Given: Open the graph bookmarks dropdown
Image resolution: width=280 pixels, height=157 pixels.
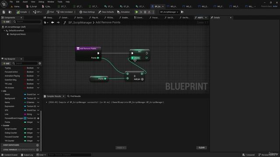Looking at the screenshot, I should tap(46, 23).
